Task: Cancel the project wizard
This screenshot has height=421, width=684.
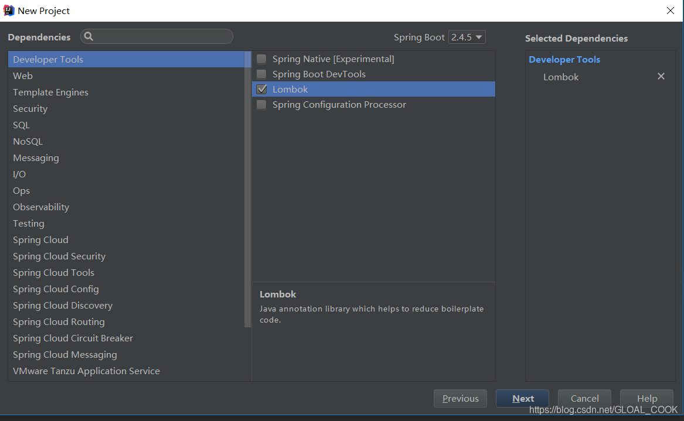Action: (584, 398)
